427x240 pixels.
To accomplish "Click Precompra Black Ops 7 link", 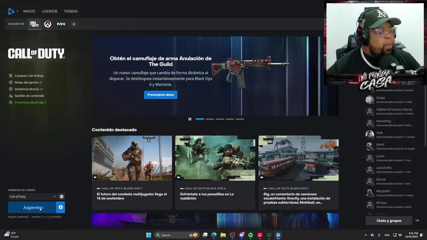I will pos(31,102).
